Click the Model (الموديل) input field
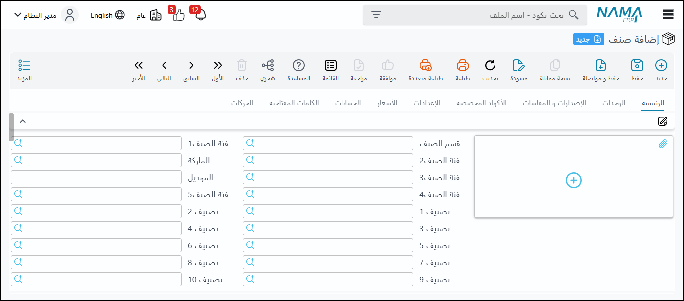 pyautogui.click(x=96, y=177)
